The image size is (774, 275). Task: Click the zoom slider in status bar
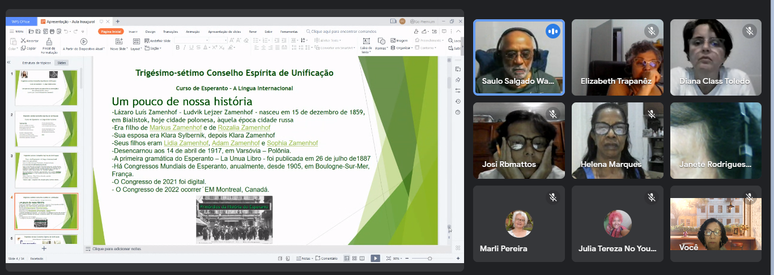point(429,258)
